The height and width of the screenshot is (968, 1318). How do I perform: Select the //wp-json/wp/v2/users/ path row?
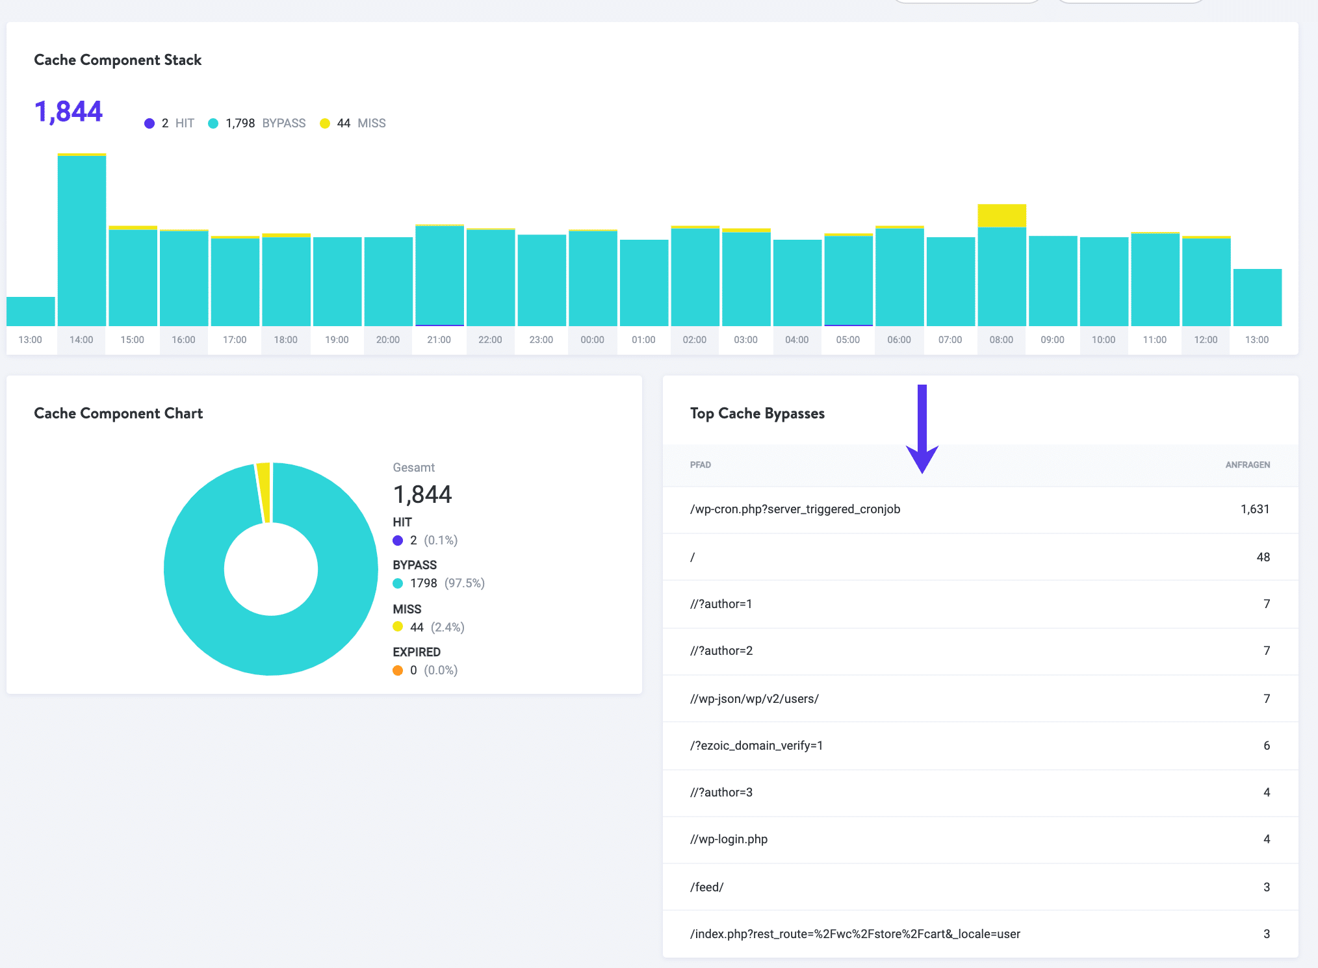point(754,699)
